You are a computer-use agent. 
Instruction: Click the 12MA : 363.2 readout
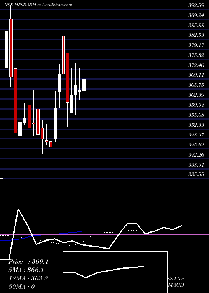click(28, 278)
